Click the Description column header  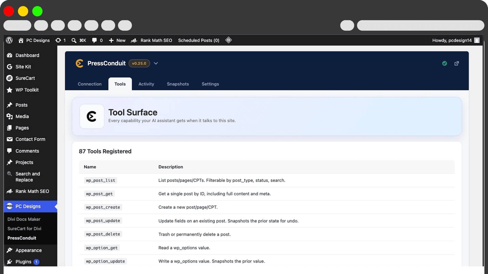[171, 167]
